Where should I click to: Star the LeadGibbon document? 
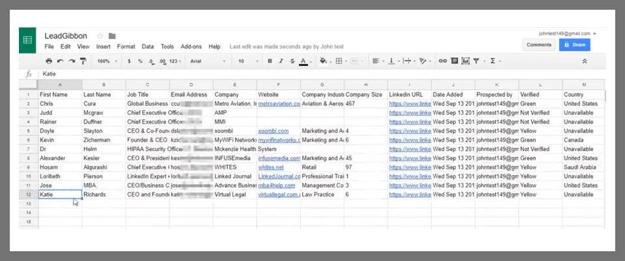click(100, 36)
